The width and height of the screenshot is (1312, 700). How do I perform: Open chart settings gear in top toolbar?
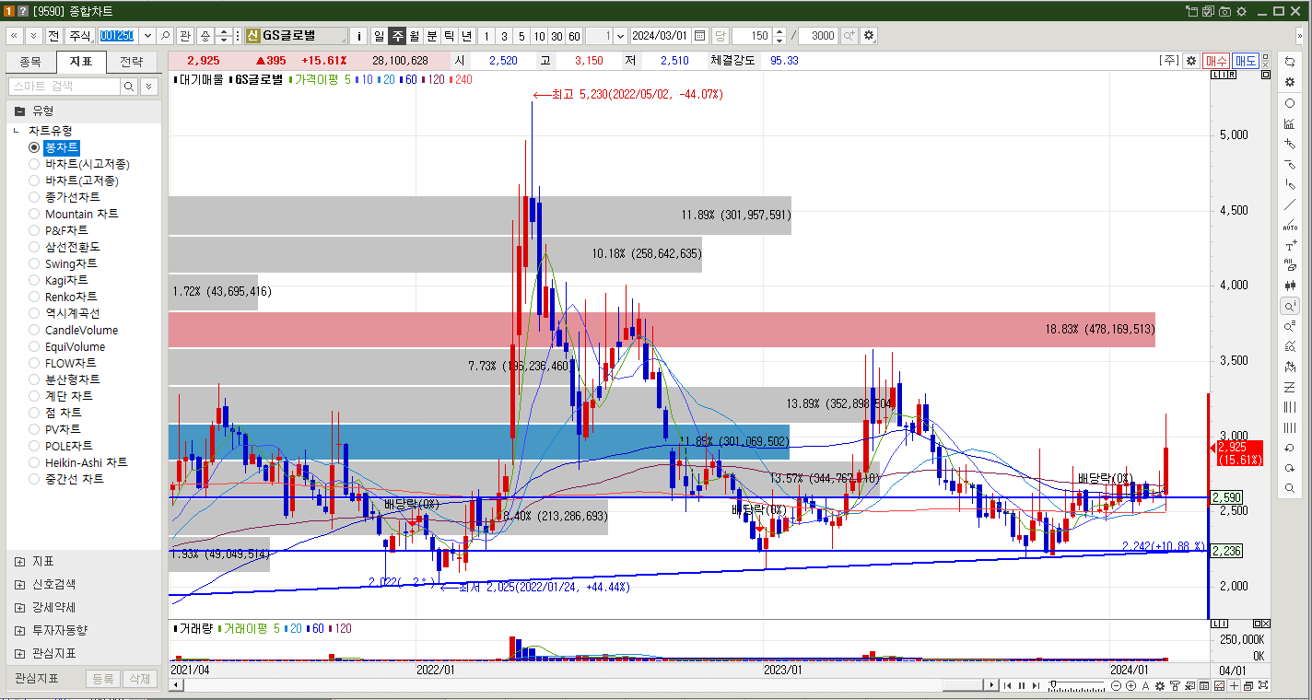pyautogui.click(x=869, y=36)
